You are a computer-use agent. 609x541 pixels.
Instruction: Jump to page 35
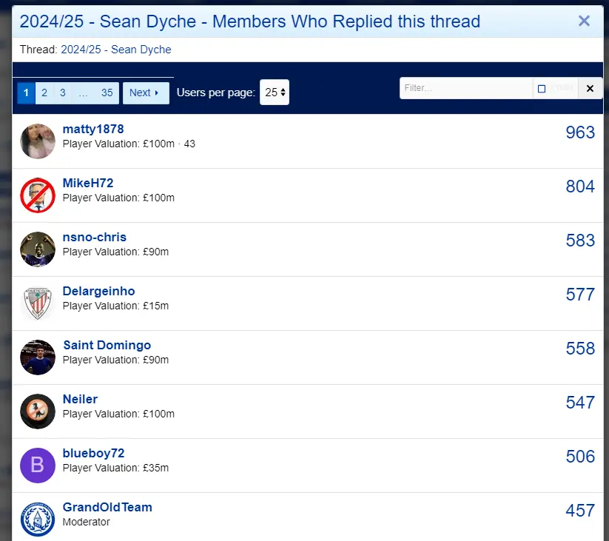pos(107,93)
